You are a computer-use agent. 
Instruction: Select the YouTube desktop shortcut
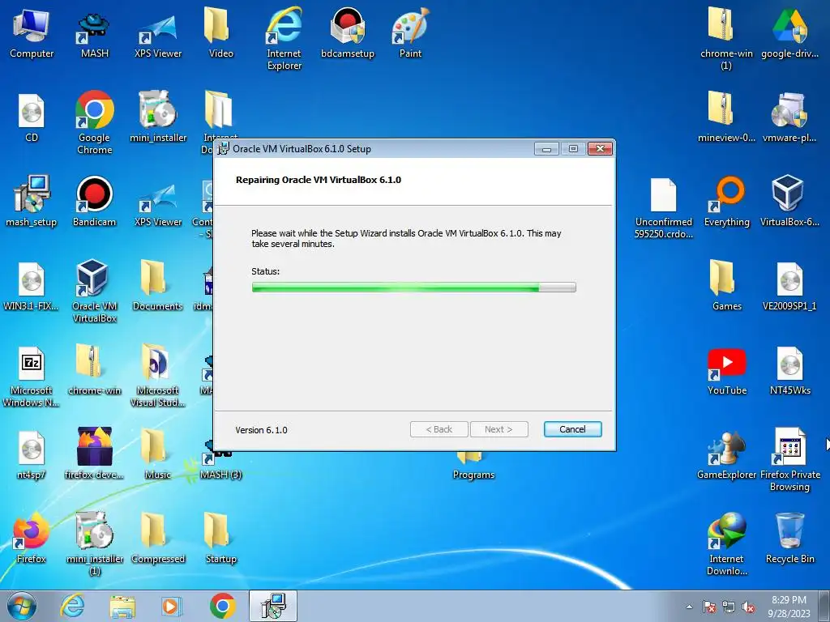coord(726,370)
